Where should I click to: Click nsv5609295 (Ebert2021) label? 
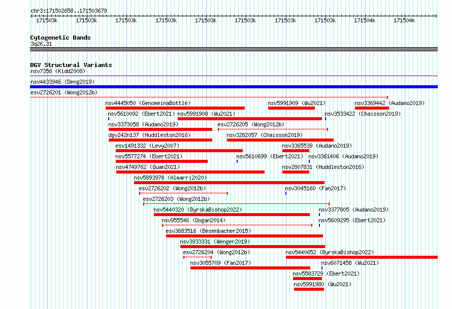(352, 220)
